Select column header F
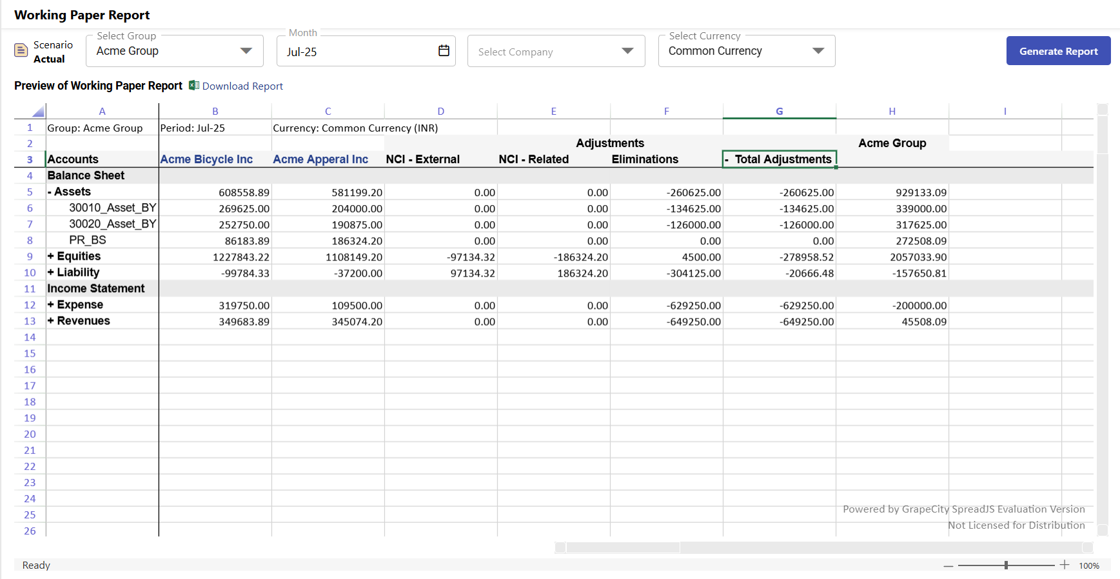1120x579 pixels. tap(667, 111)
